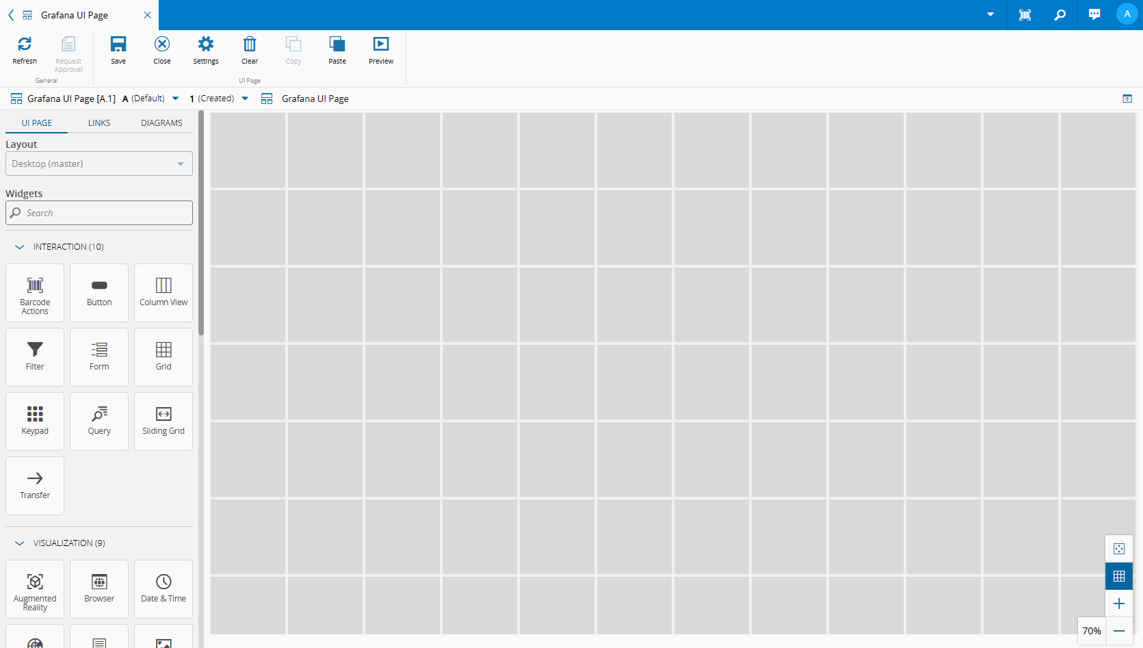Go back with the left chevron
Viewport: 1143px width, 648px height.
coord(11,15)
